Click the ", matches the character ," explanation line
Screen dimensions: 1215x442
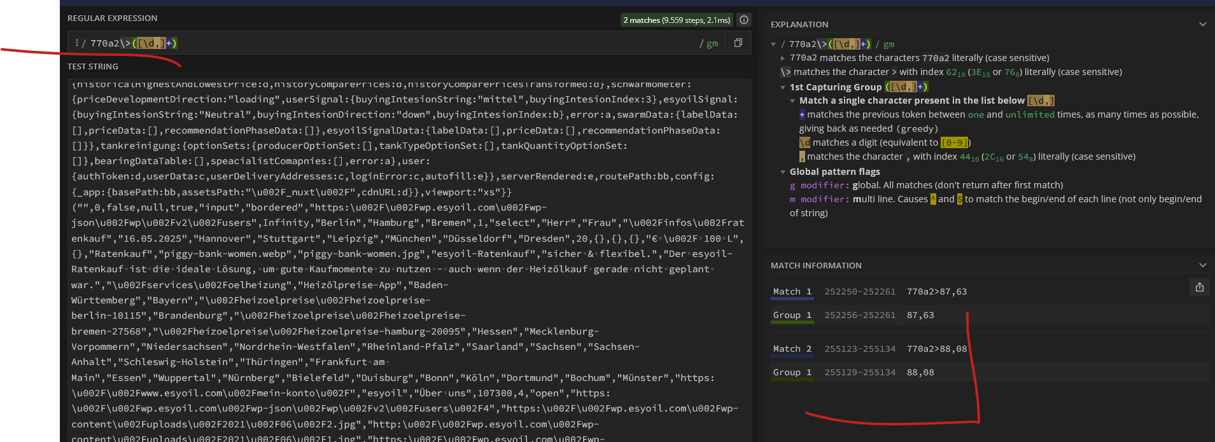pyautogui.click(x=967, y=156)
